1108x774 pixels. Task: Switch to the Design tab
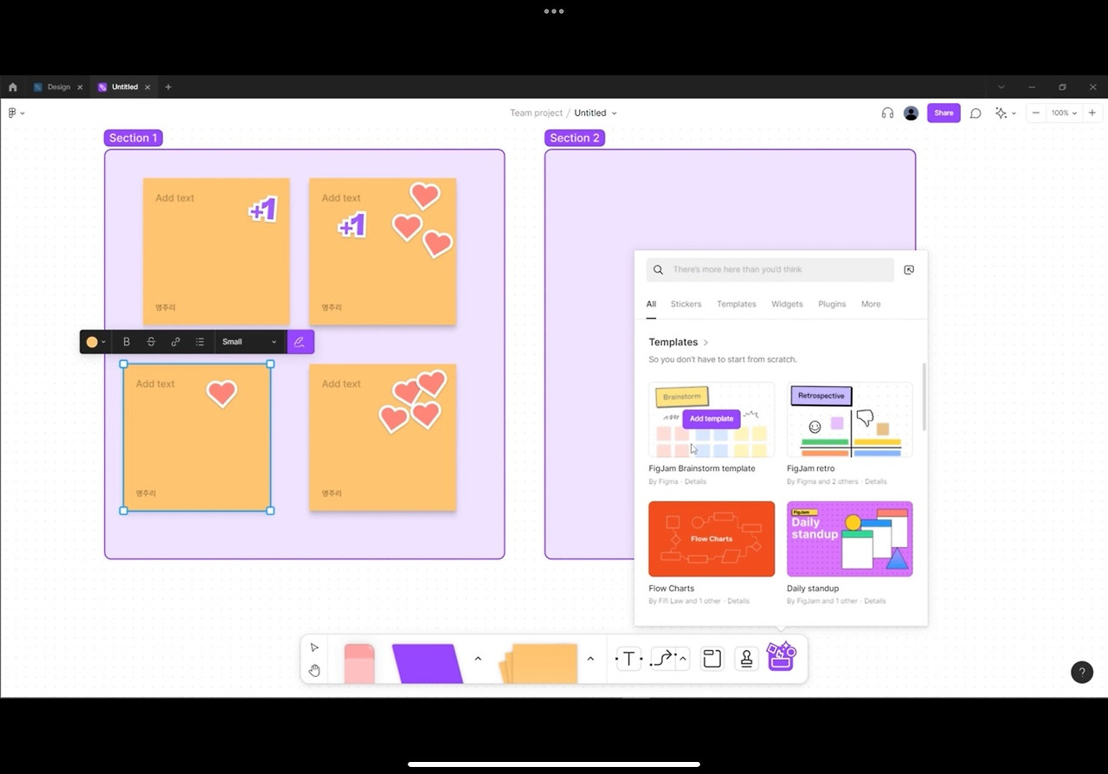(57, 87)
